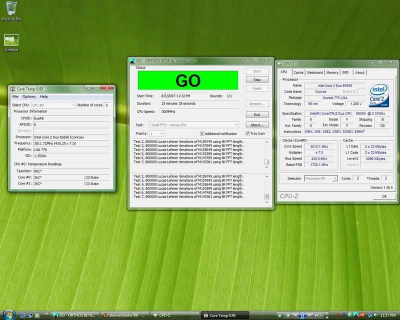Open the Recycle Bin desktop icon
The image size is (400, 320).
coord(10,9)
